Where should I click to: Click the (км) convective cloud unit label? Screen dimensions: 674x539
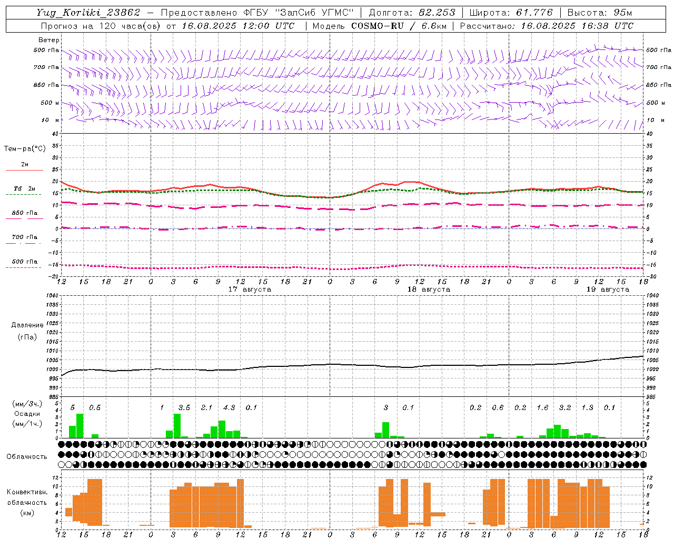tap(27, 513)
